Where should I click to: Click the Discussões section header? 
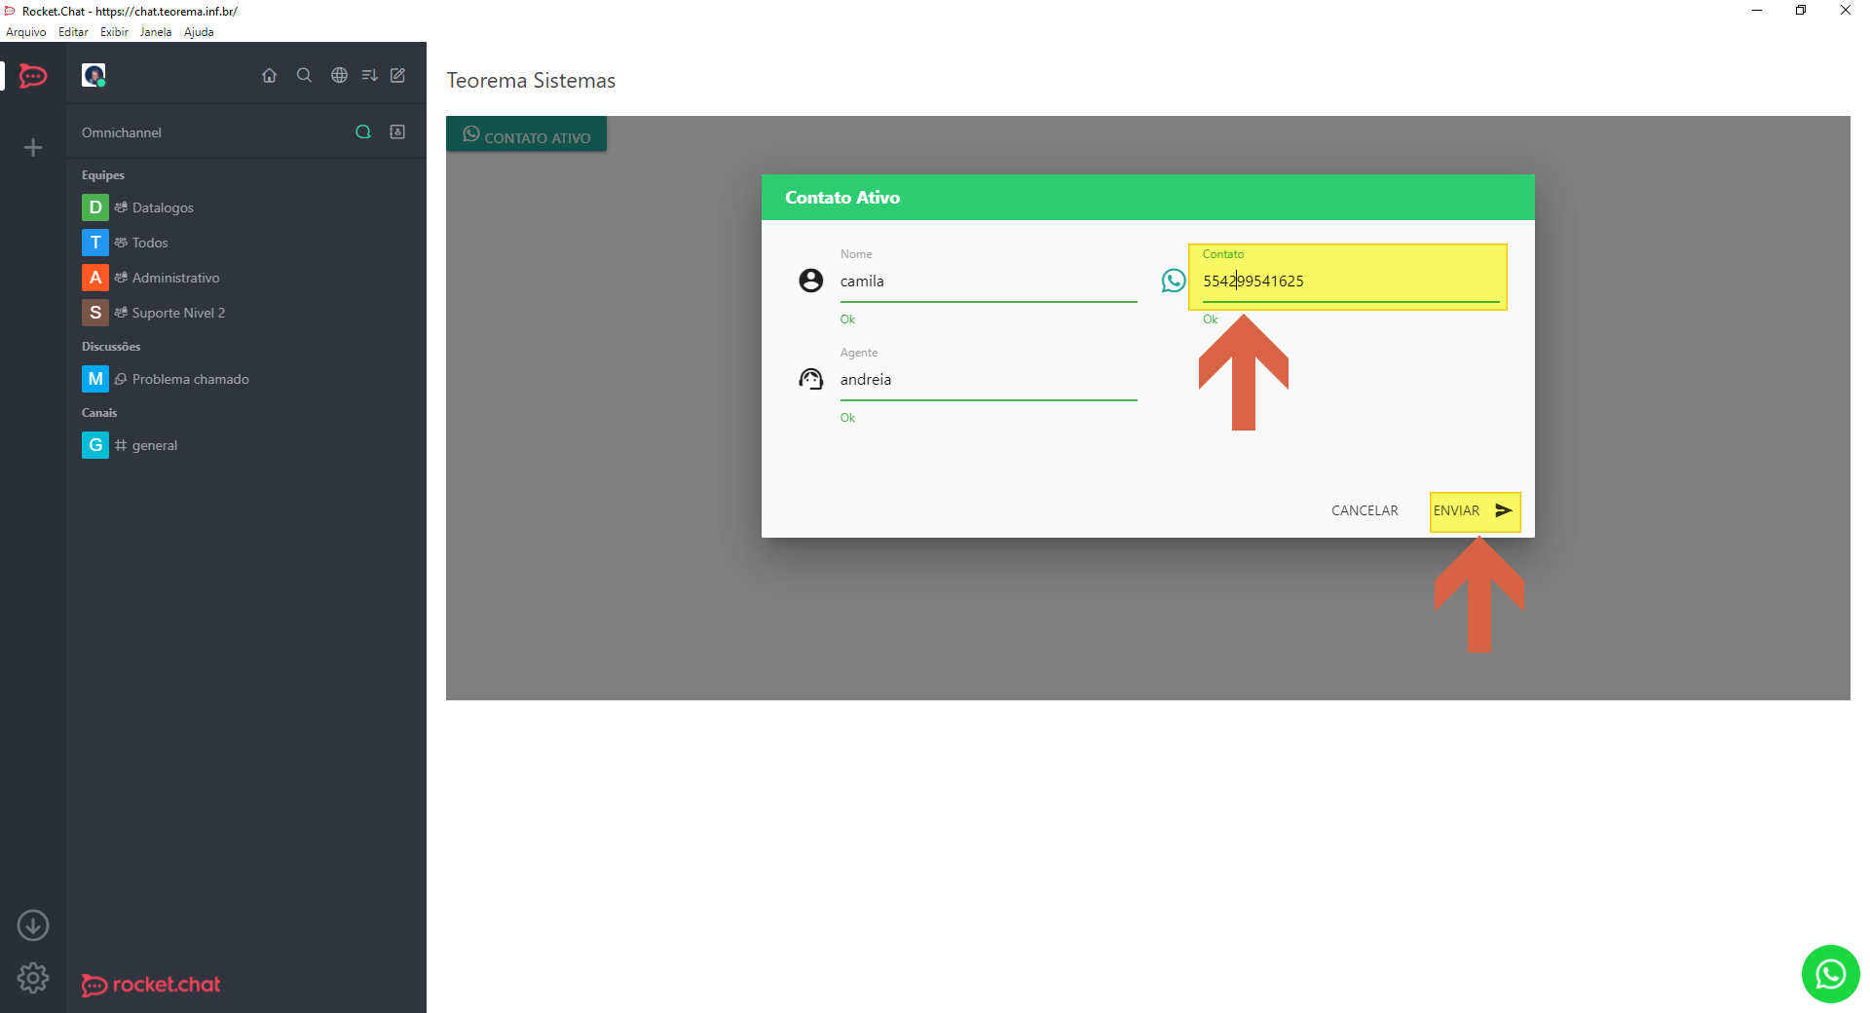tap(111, 347)
